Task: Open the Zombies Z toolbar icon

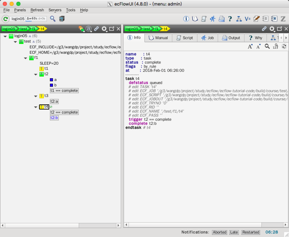Action: point(283,19)
